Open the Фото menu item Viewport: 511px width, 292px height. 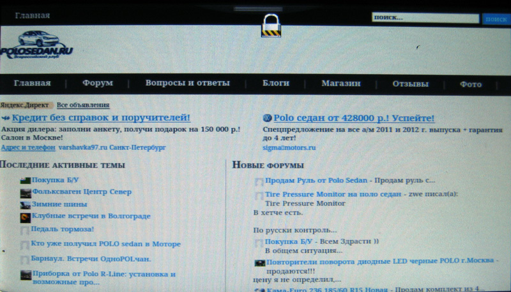(471, 84)
